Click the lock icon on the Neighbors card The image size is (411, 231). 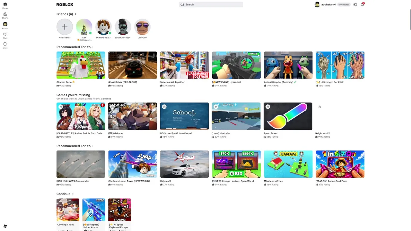coord(319,107)
